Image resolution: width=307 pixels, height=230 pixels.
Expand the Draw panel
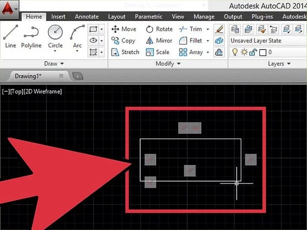[54, 63]
